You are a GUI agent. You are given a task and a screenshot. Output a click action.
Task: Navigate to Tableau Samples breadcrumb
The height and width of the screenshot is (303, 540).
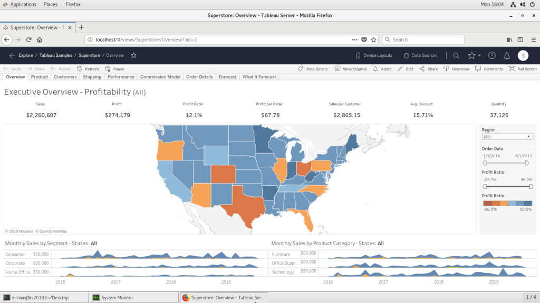click(56, 55)
